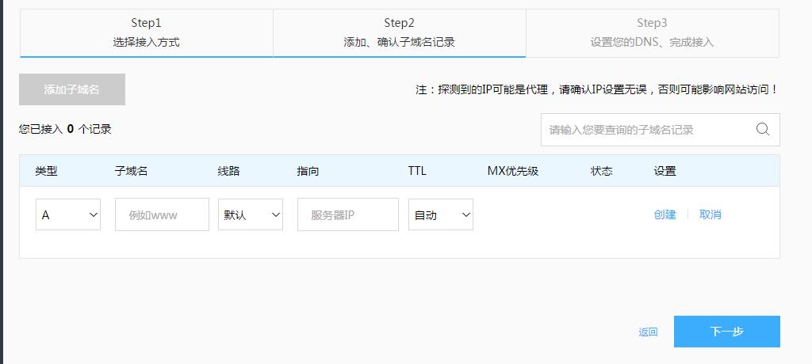Screen dimensions: 812x364
Task: Click the 设置 column header
Action: pos(665,171)
